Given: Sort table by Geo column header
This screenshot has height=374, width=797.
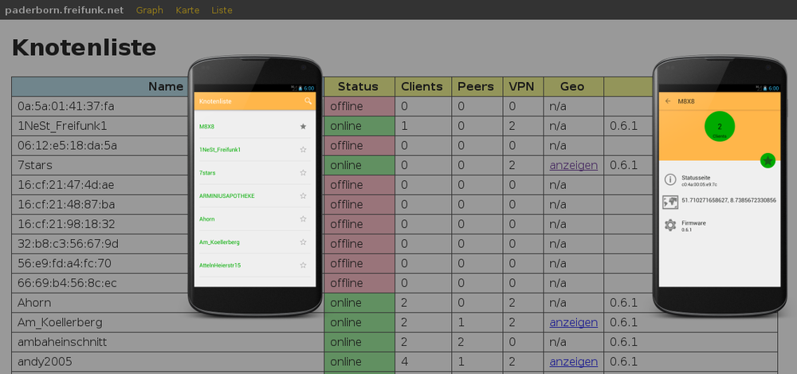Looking at the screenshot, I should 572,86.
